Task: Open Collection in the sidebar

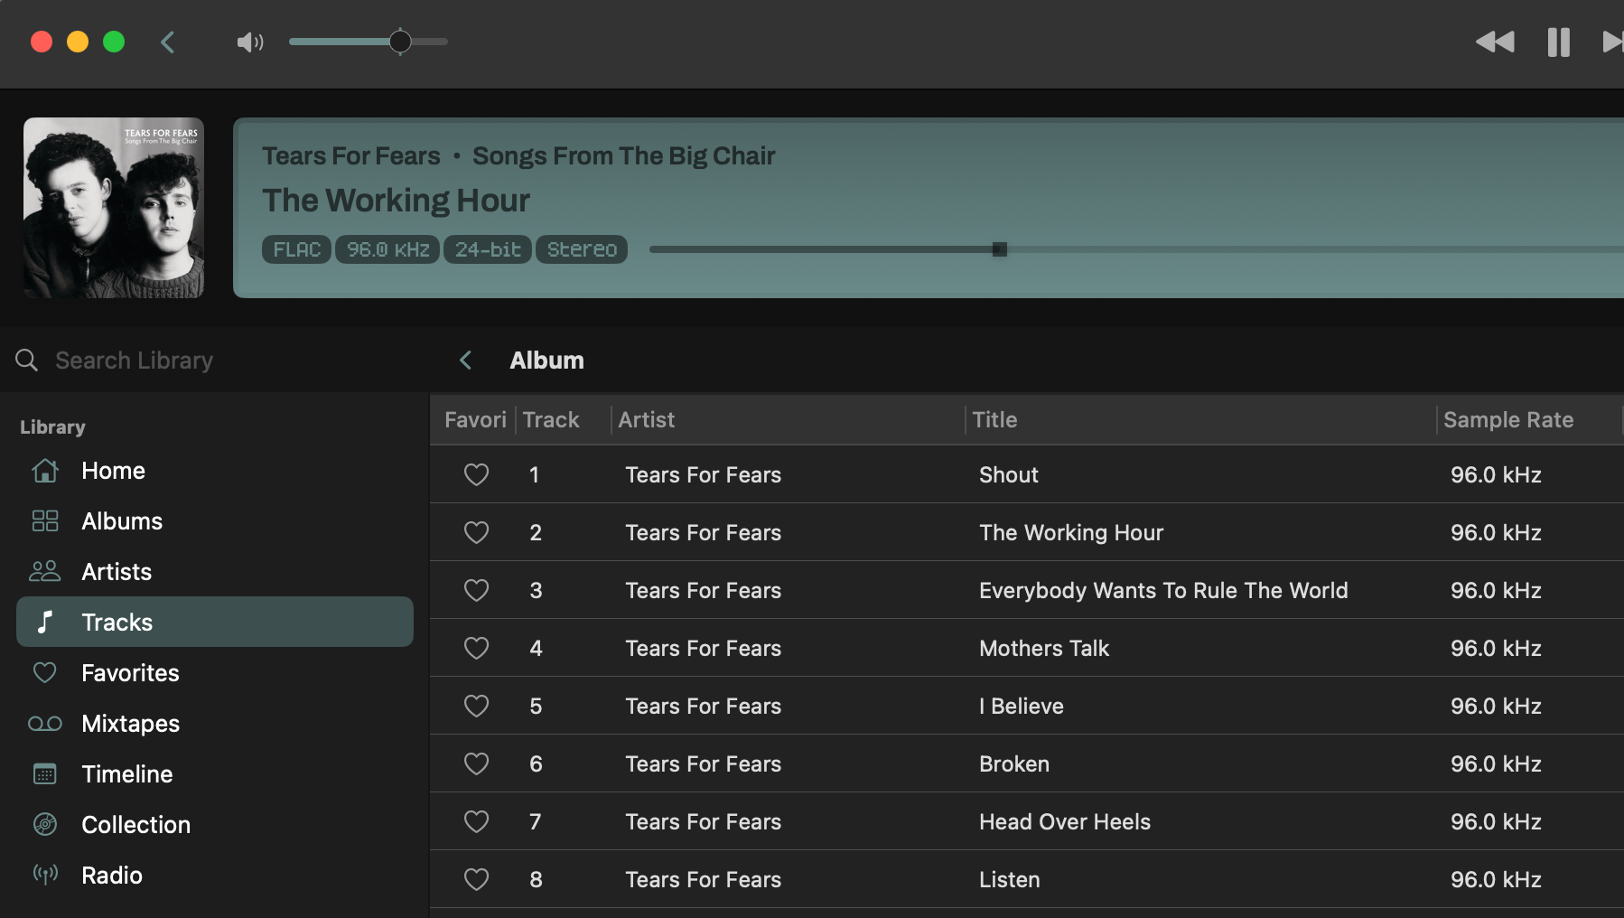Action: pos(215,825)
